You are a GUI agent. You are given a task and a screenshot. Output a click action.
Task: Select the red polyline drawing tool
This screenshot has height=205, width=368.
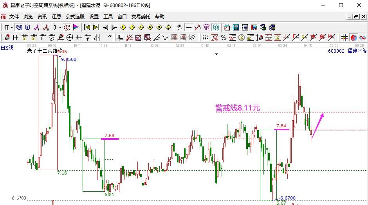[198, 27]
